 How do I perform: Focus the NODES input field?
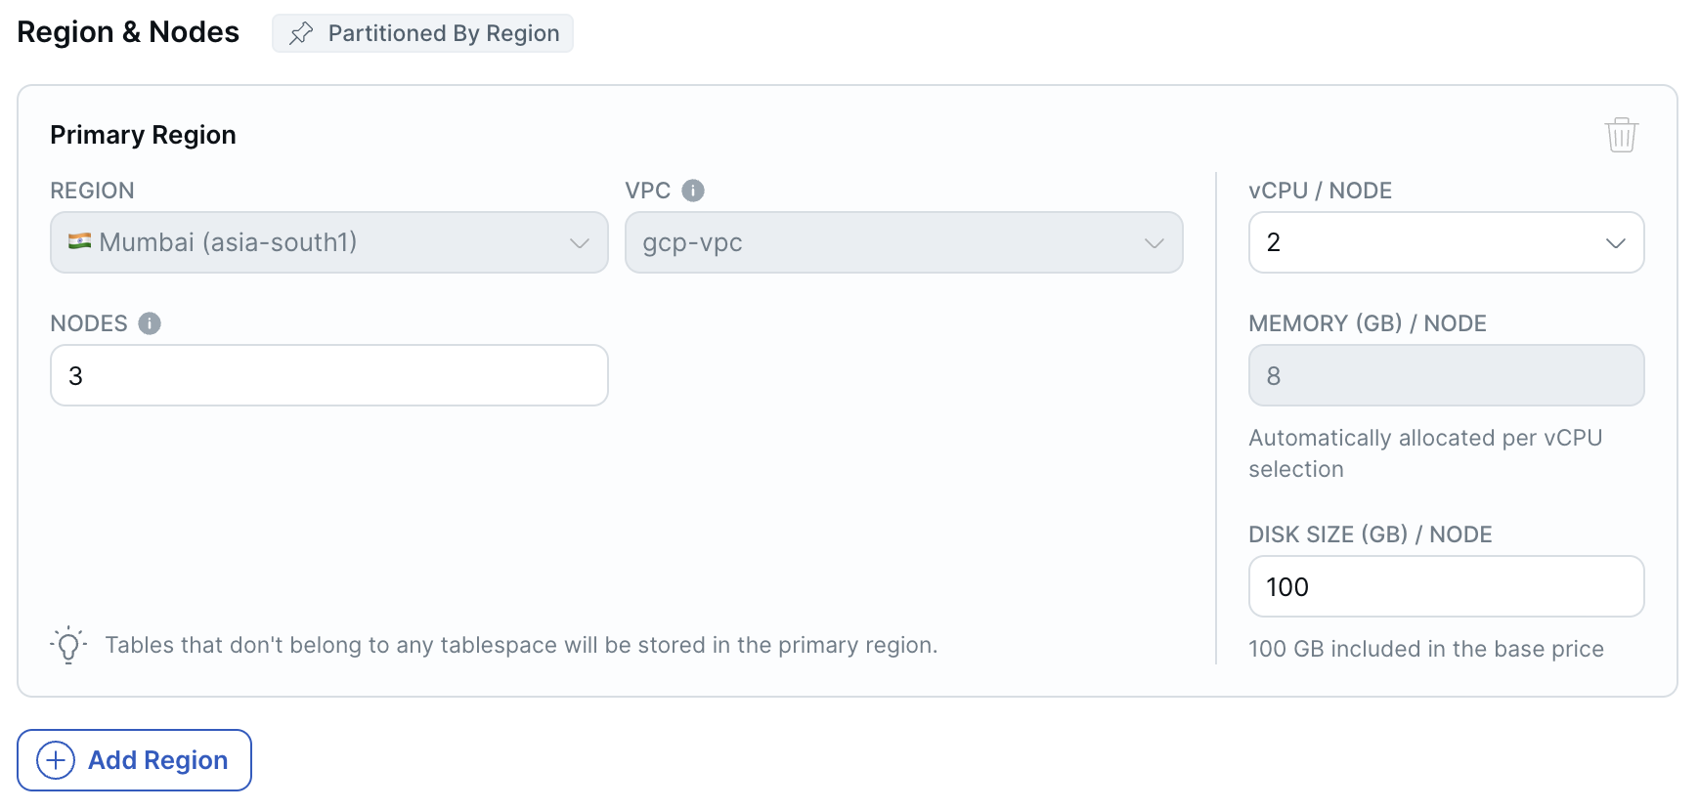coord(328,375)
